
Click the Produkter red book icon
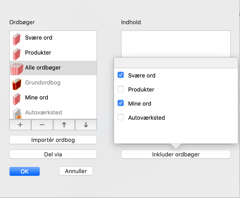tap(17, 53)
